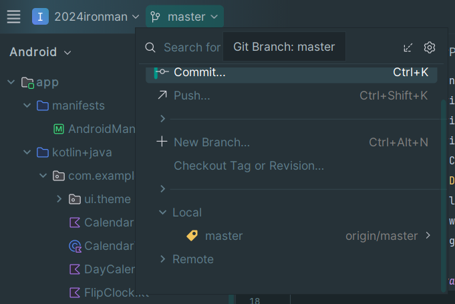Choose New Branch... option
This screenshot has width=455, height=304.
(211, 142)
